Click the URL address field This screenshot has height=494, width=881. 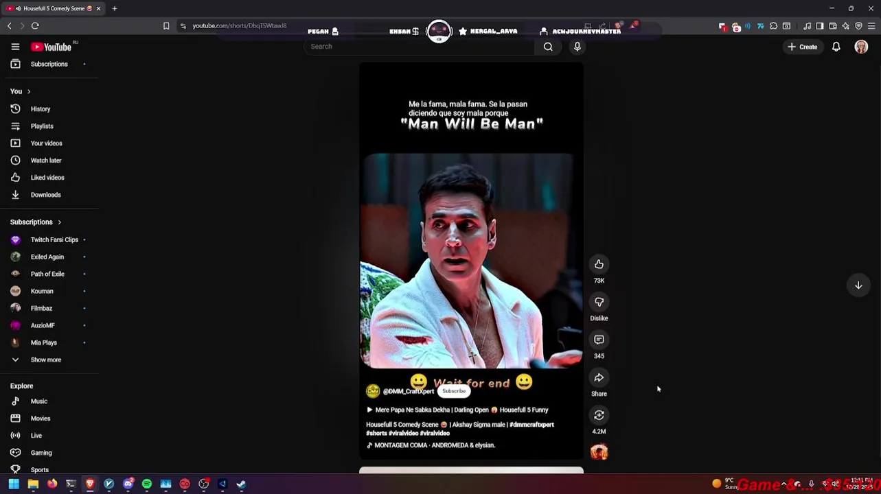pyautogui.click(x=239, y=25)
